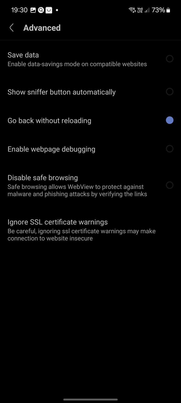The image size is (181, 403).
Task: Tap the battery icon in status bar
Action: click(168, 10)
